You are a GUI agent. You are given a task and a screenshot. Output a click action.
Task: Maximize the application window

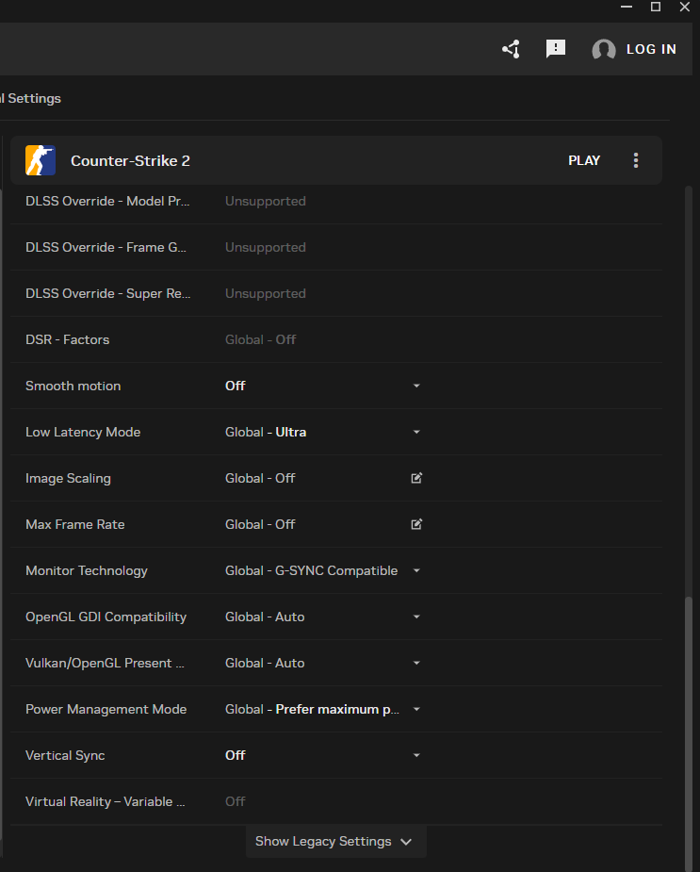coord(656,7)
